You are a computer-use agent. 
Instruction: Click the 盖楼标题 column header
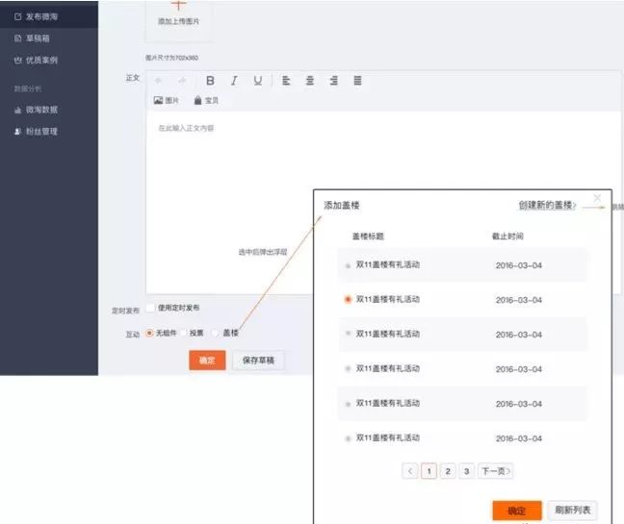pyautogui.click(x=368, y=237)
